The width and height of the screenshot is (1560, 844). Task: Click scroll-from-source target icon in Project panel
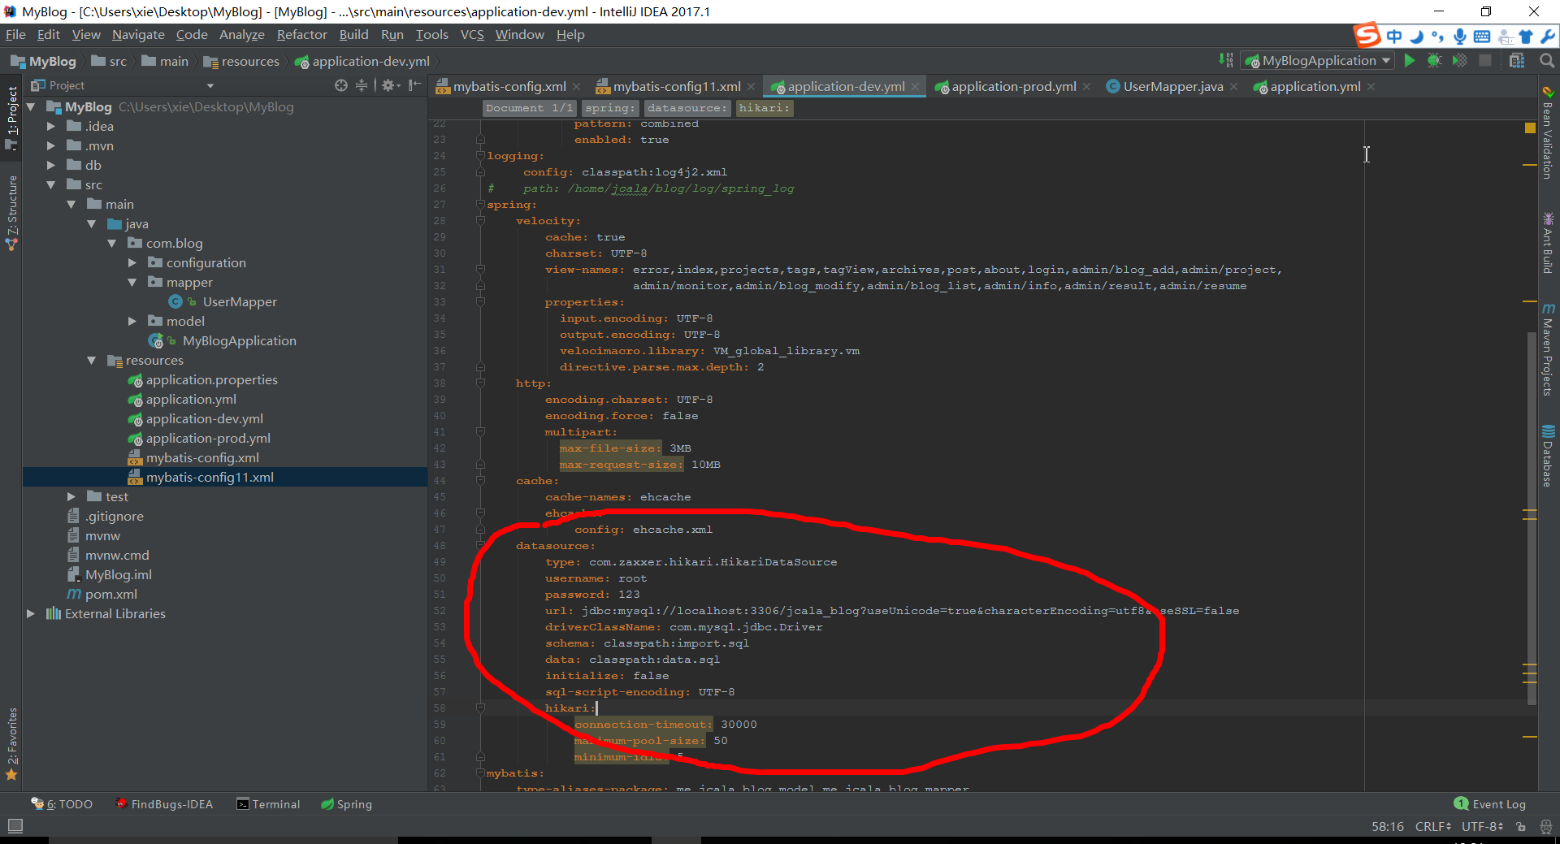pyautogui.click(x=341, y=85)
